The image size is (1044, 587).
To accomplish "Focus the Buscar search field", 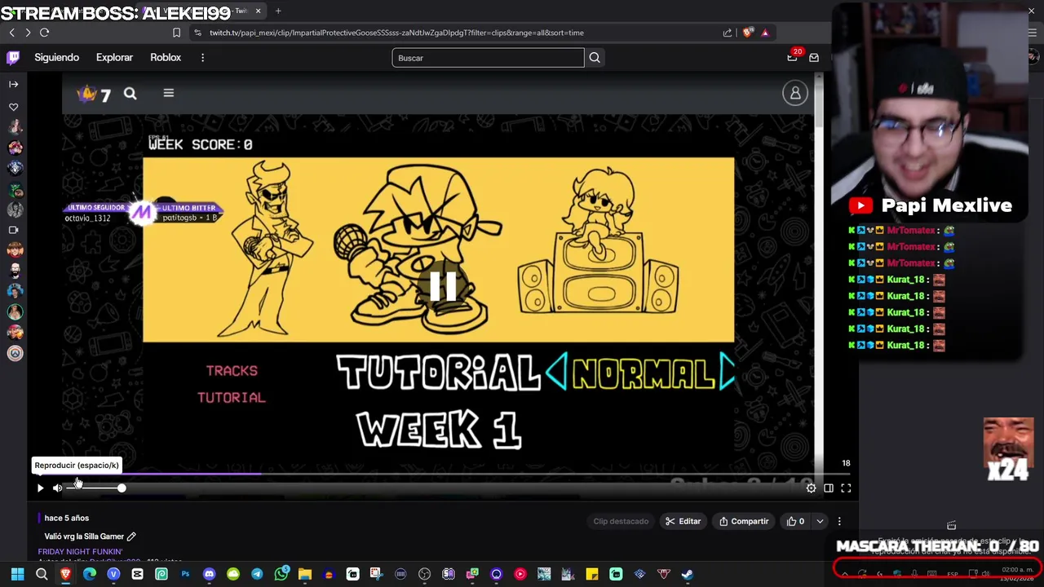I will click(488, 58).
